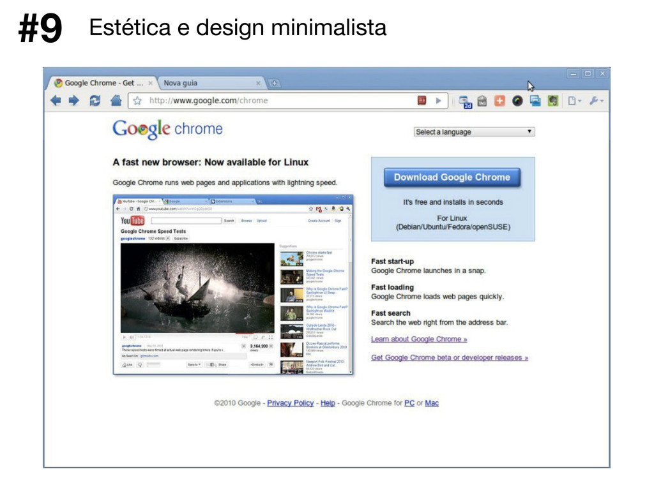Minimize the browser window
Image resolution: width=654 pixels, height=490 pixels.
(573, 74)
